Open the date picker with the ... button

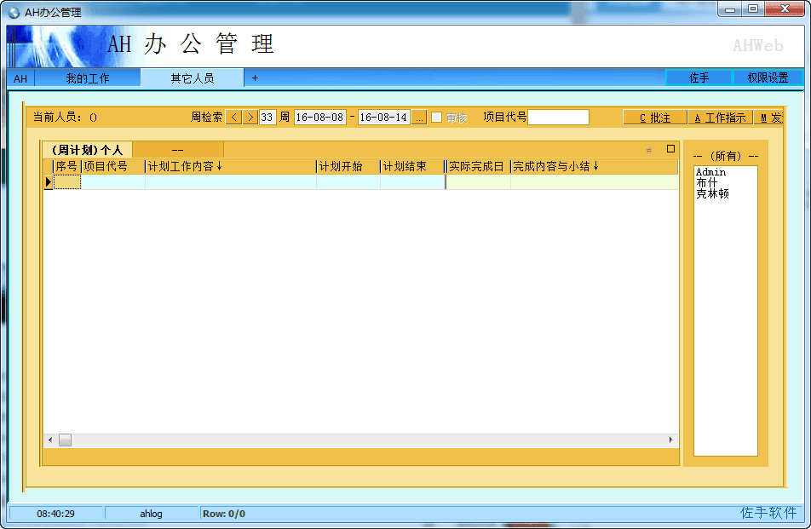click(419, 117)
